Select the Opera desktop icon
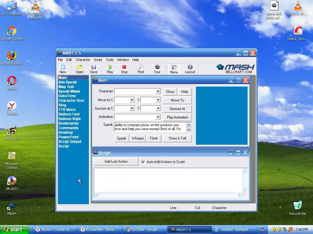 tap(12, 83)
